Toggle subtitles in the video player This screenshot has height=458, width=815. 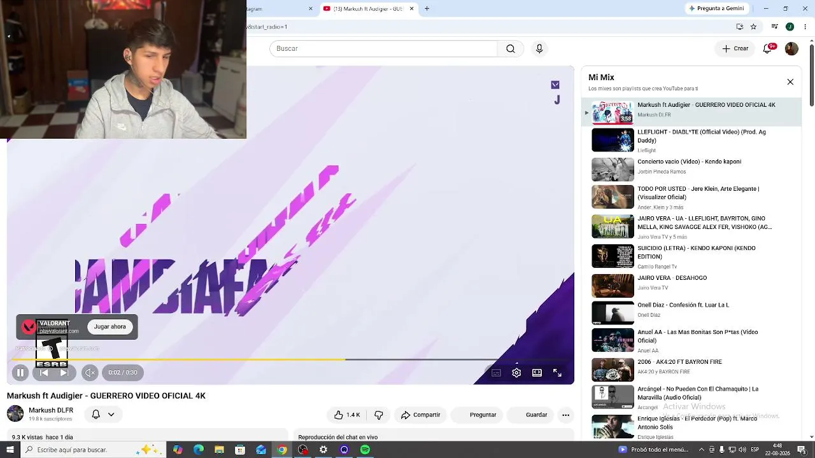pyautogui.click(x=496, y=373)
